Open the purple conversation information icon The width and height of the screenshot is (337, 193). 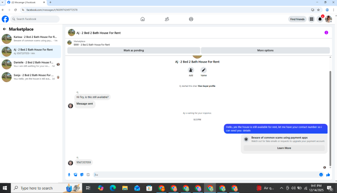tap(326, 32)
